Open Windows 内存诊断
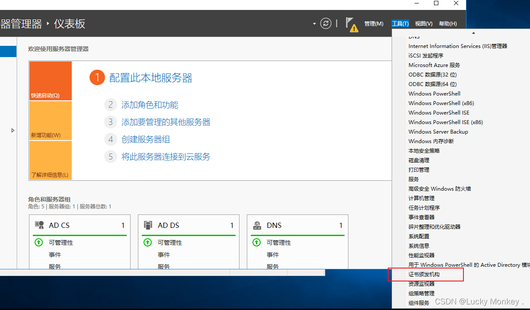Viewport: 530px width, 310px height. 431,141
